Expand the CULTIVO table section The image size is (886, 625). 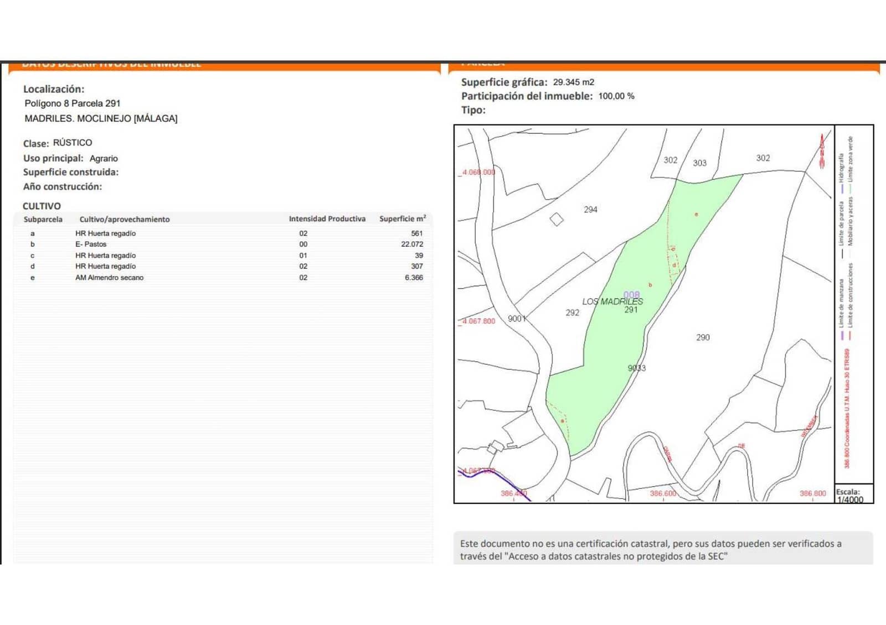(x=40, y=206)
